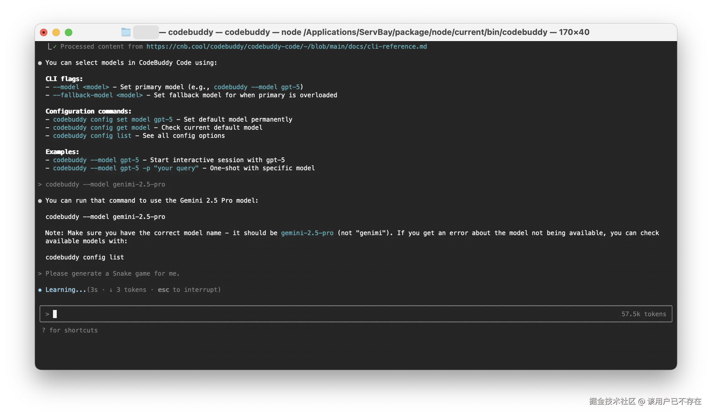Click the 'codebuddy config set model gpt-5' command
Image resolution: width=712 pixels, height=416 pixels.
coord(113,119)
